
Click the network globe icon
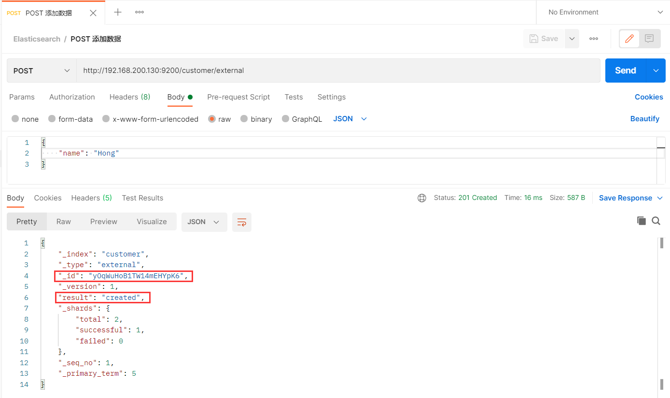[x=422, y=198]
